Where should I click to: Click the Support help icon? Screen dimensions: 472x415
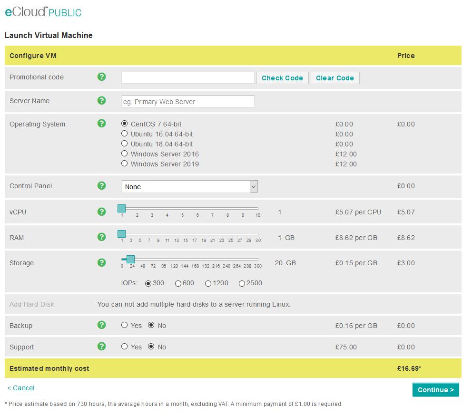(101, 346)
